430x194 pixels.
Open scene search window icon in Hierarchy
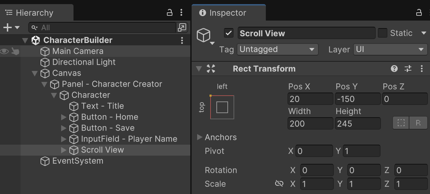tap(182, 27)
